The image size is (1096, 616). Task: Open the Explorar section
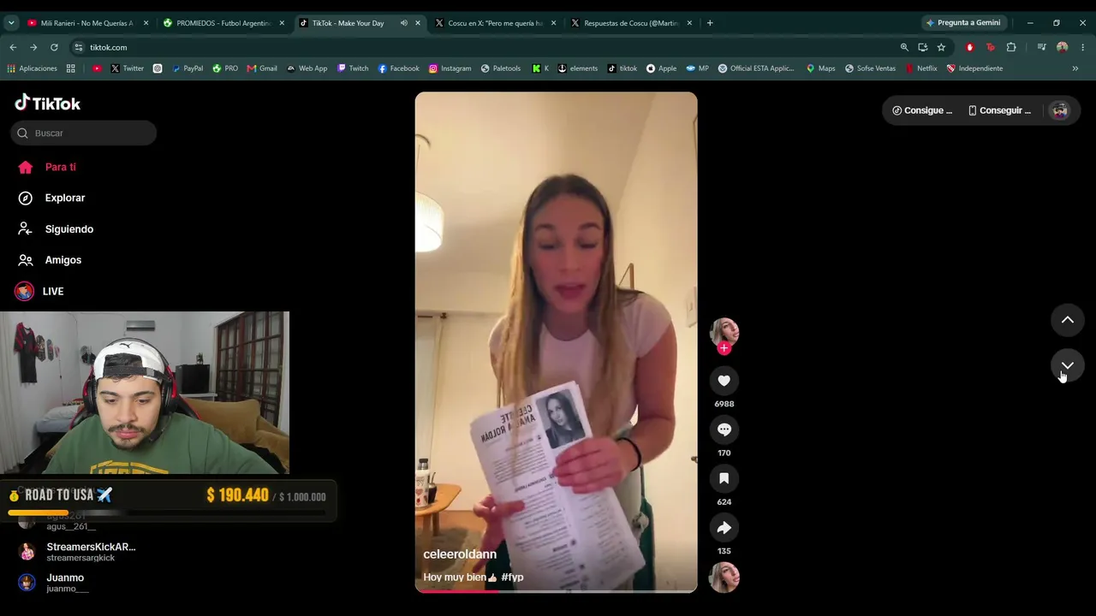point(52,198)
